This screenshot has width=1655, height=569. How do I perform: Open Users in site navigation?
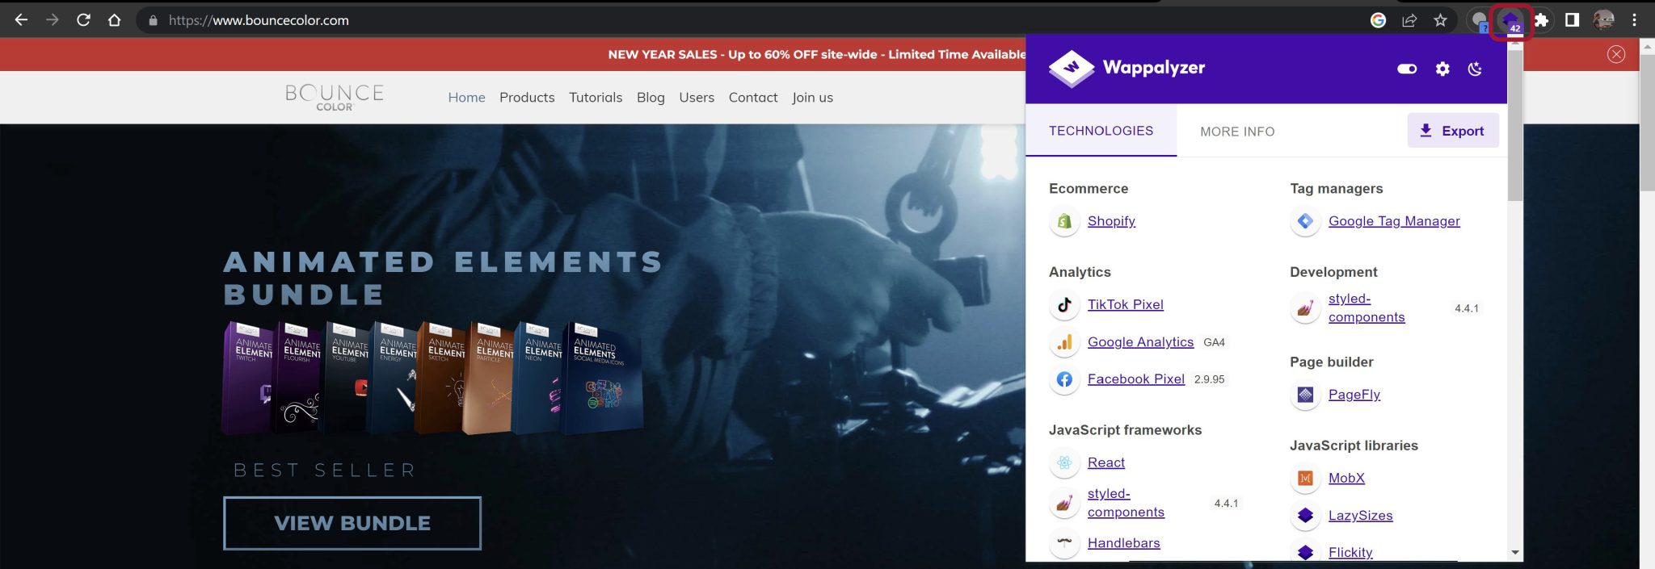click(697, 98)
